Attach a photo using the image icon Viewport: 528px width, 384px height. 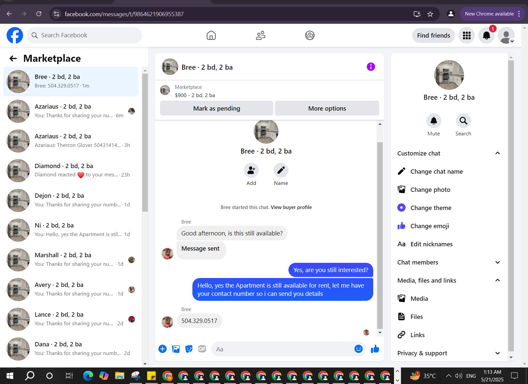pyautogui.click(x=176, y=349)
